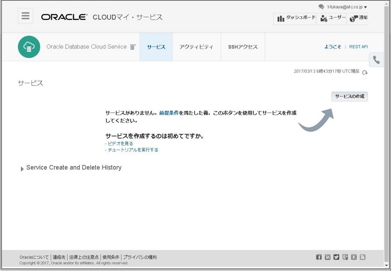Click the サービス page heading
Viewport: 391px width, 271px height.
31,83
